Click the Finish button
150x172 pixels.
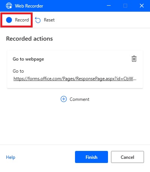tap(91, 157)
